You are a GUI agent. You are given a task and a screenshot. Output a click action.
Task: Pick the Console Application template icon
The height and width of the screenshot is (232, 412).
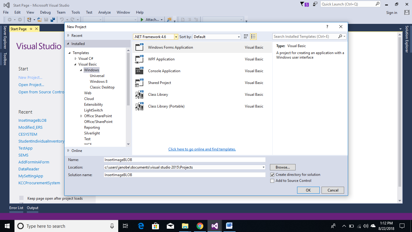(x=139, y=71)
